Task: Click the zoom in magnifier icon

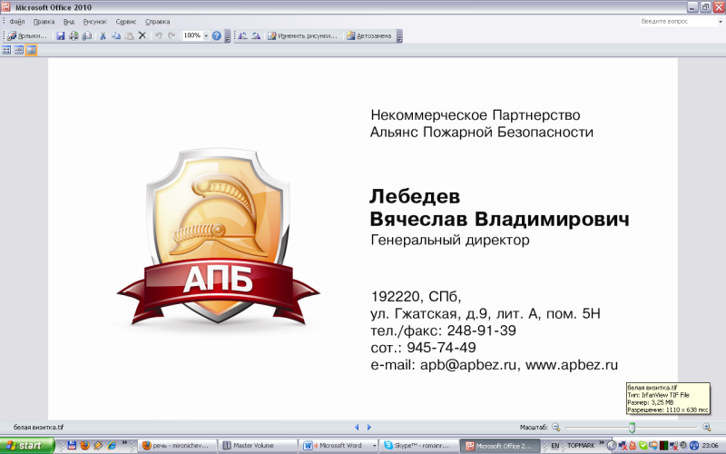Action: click(x=707, y=427)
